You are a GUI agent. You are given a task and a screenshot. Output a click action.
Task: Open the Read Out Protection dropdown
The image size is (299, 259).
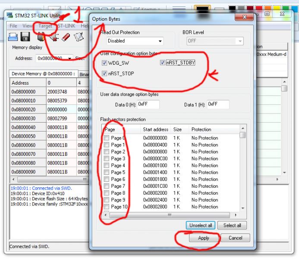tap(135, 41)
